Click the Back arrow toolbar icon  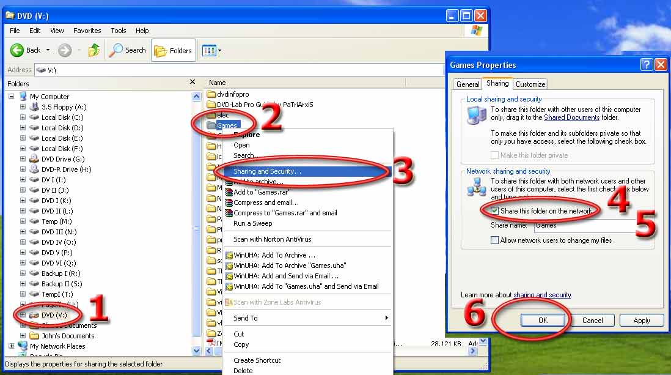click(18, 50)
